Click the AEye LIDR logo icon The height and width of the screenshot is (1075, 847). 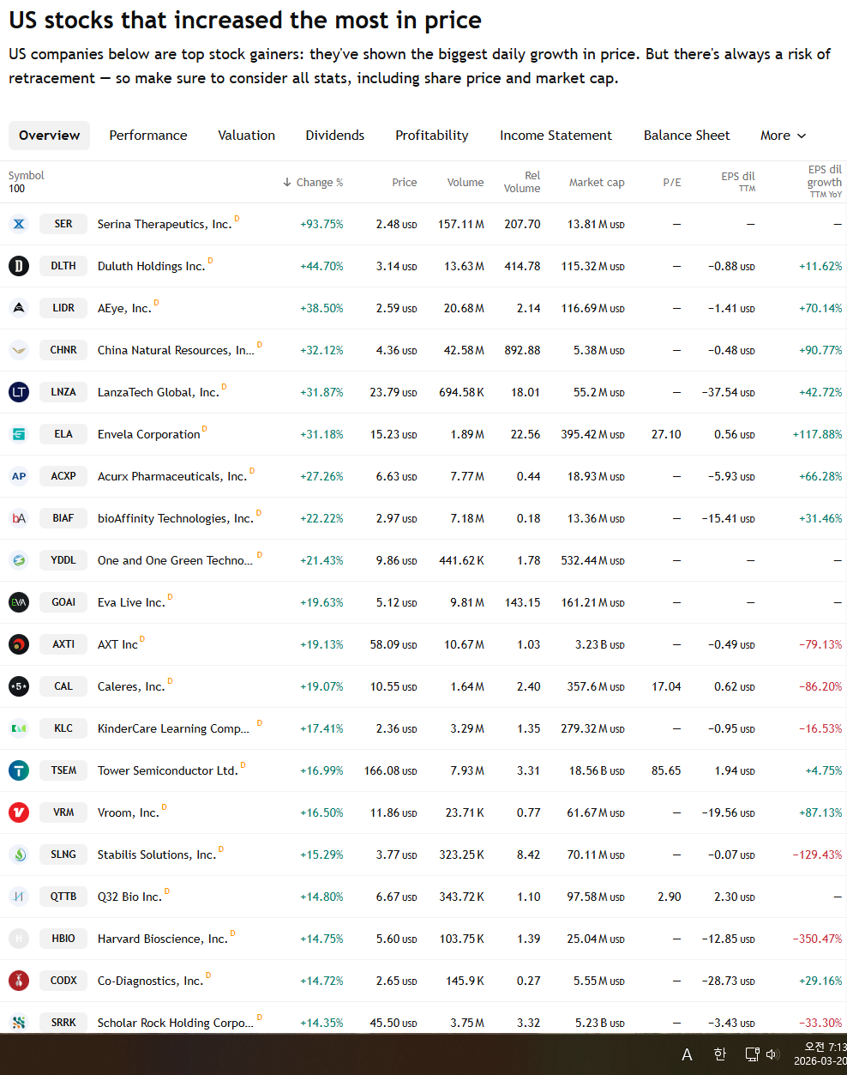click(x=19, y=308)
